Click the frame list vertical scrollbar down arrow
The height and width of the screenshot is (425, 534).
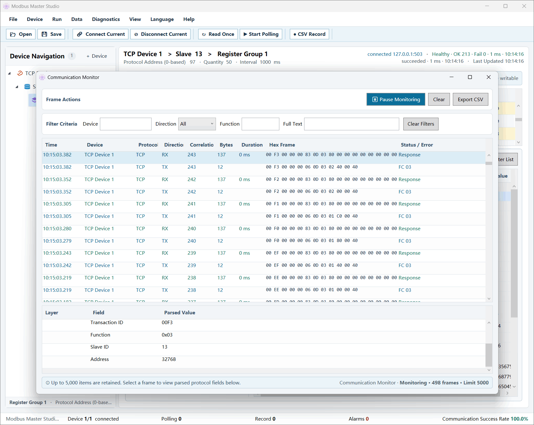(x=489, y=298)
